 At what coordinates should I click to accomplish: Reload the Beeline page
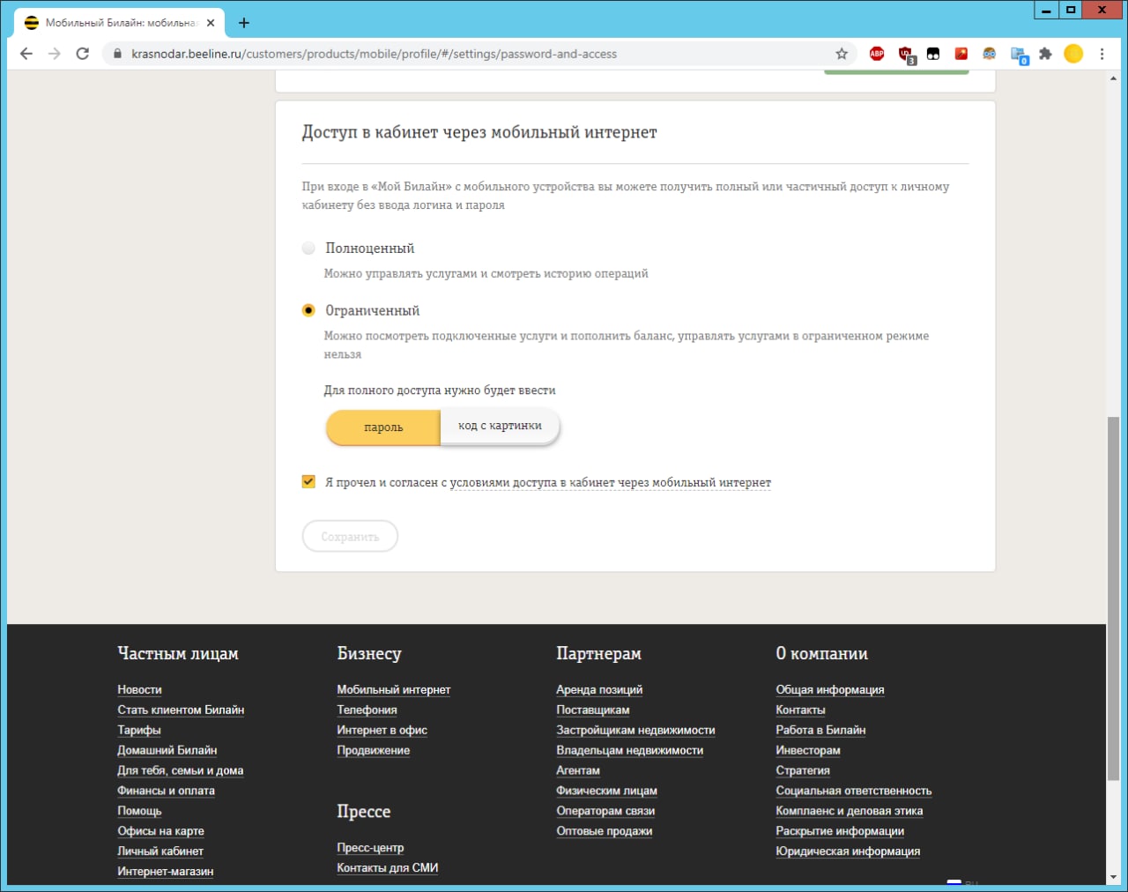pyautogui.click(x=83, y=54)
